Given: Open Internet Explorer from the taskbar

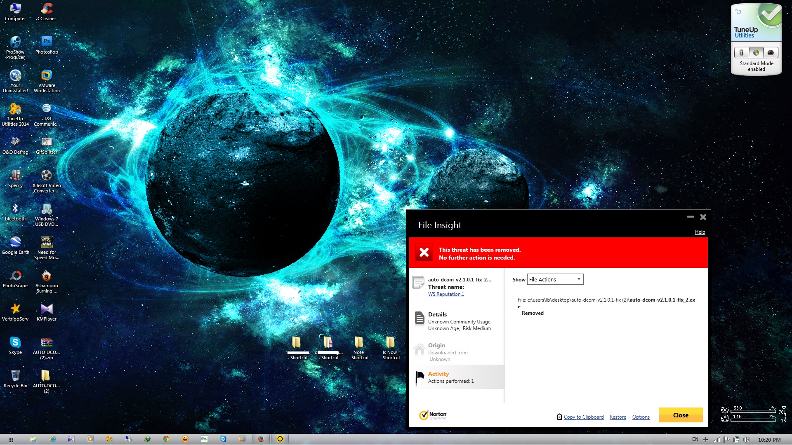Looking at the screenshot, I should point(52,439).
